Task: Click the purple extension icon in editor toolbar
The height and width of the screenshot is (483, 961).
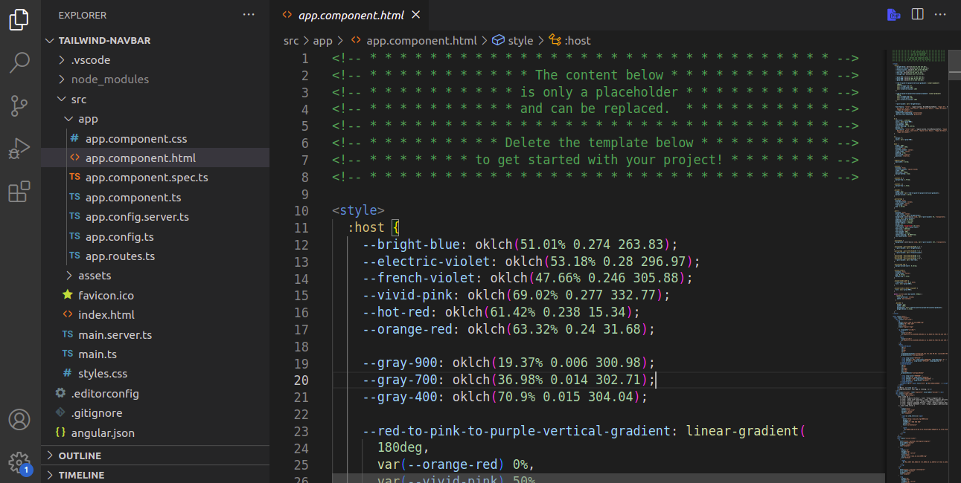Action: pyautogui.click(x=894, y=15)
